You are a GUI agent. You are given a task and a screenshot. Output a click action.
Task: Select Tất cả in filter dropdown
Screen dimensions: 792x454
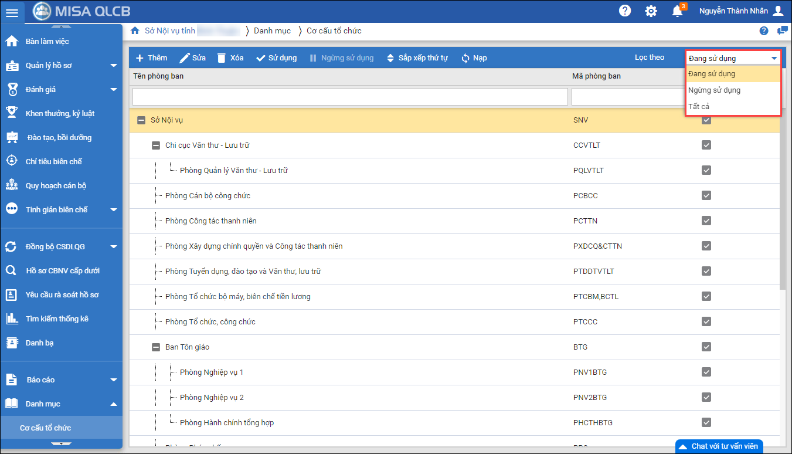(x=699, y=106)
